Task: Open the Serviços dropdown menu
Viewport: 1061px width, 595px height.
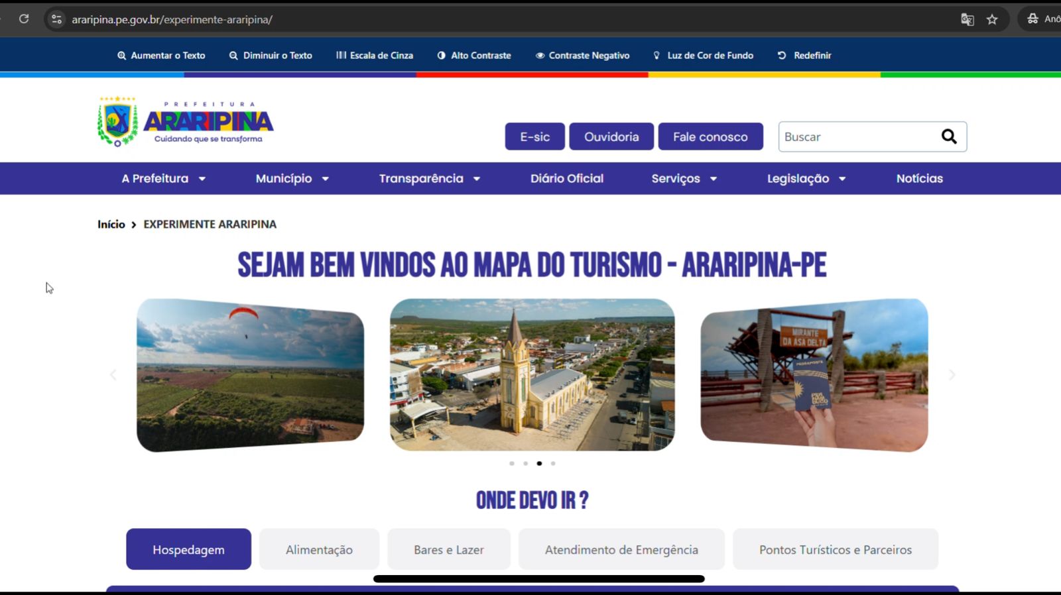Action: pos(684,178)
